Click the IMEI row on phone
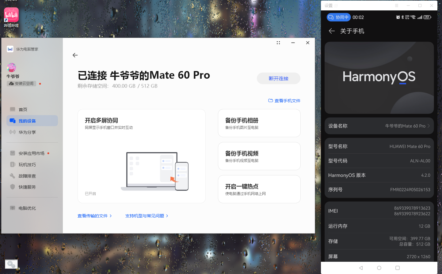Image resolution: width=442 pixels, height=274 pixels. 379,211
